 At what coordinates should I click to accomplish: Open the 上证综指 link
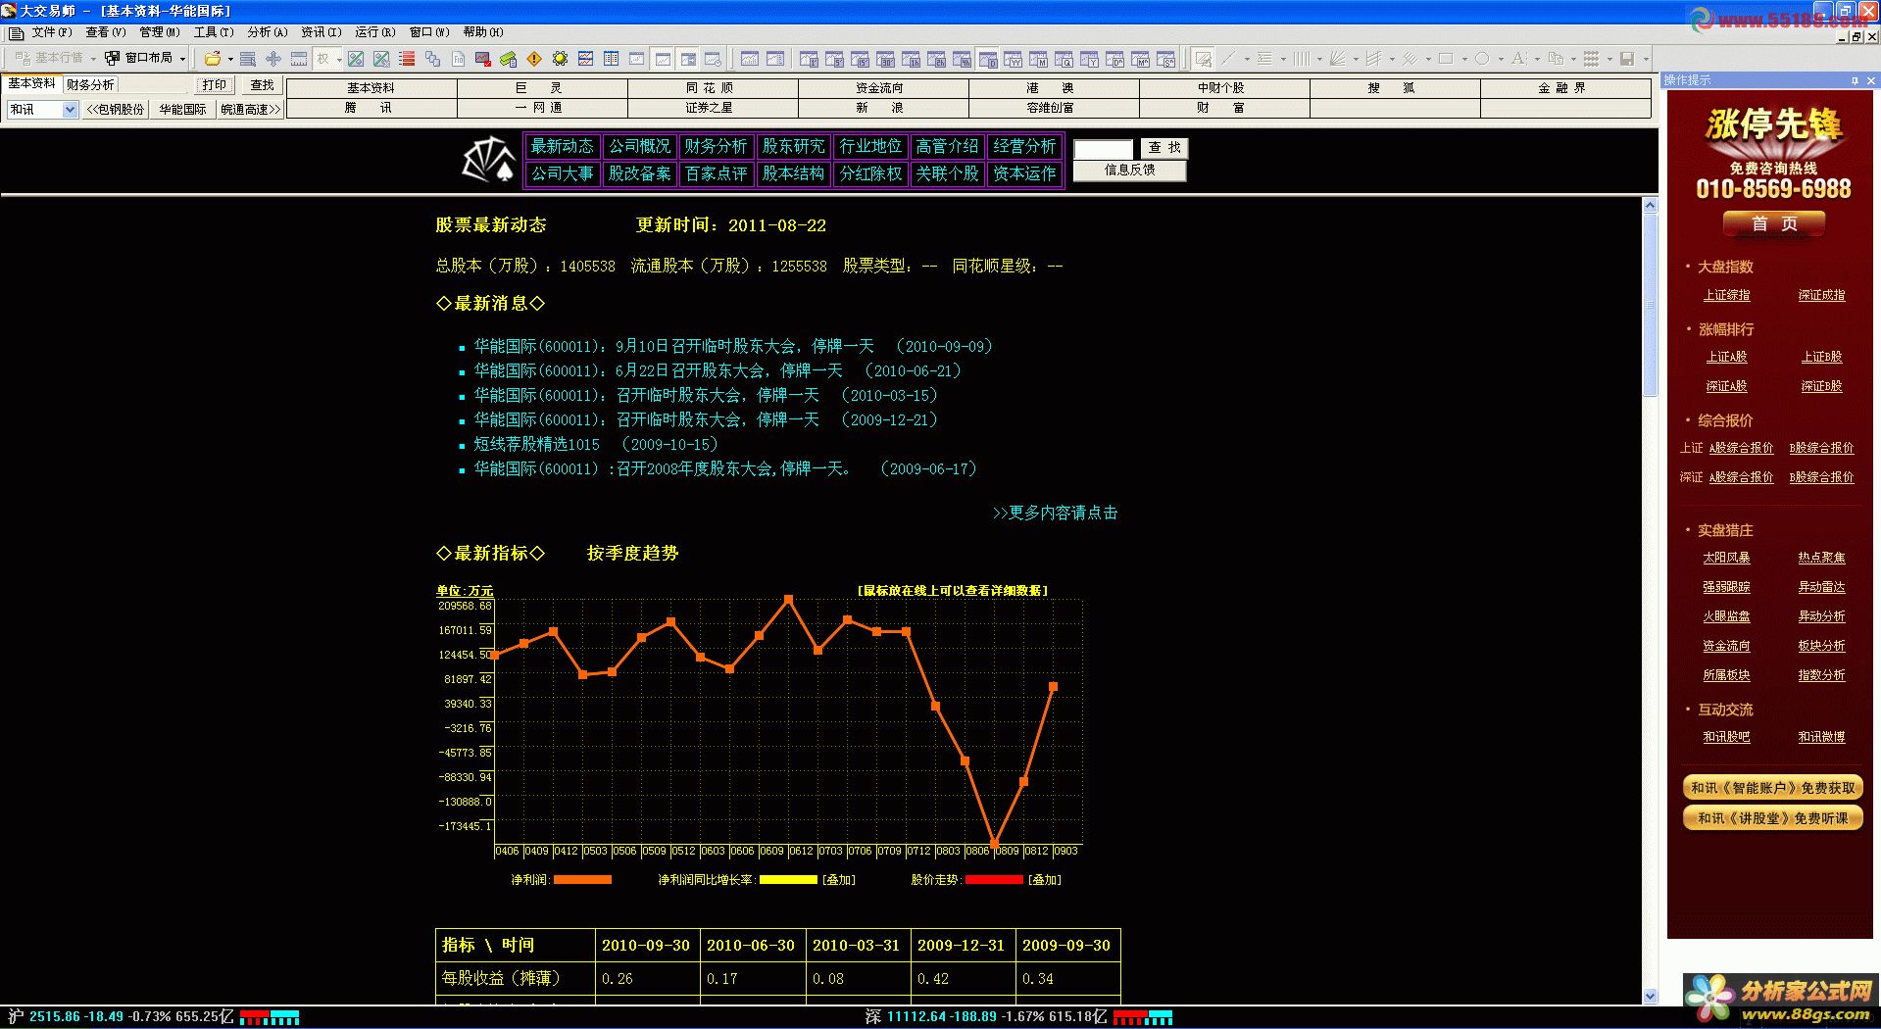1726,295
